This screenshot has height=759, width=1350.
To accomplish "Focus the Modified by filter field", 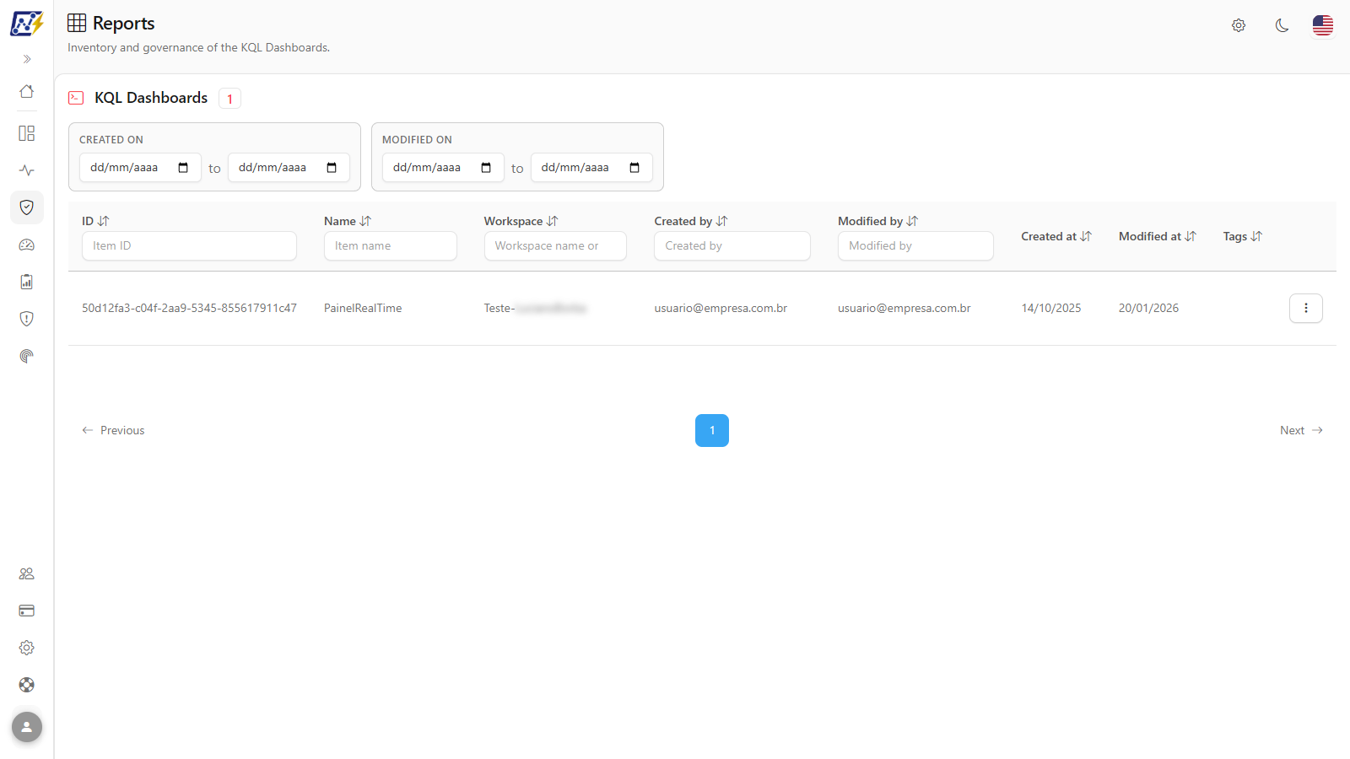I will click(x=915, y=246).
